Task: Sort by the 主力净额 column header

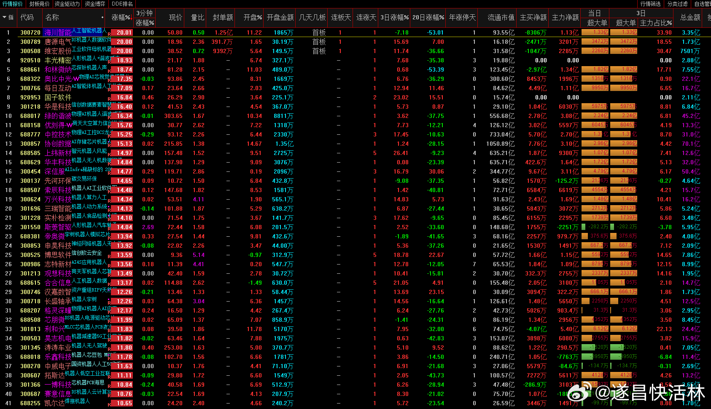Action: click(565, 17)
